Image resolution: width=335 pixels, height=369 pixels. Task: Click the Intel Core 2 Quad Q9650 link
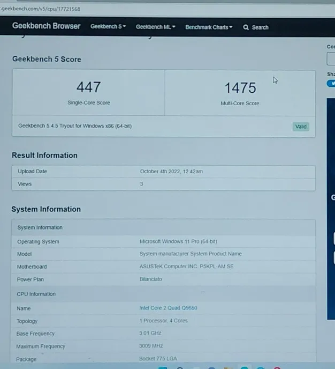[168, 308]
